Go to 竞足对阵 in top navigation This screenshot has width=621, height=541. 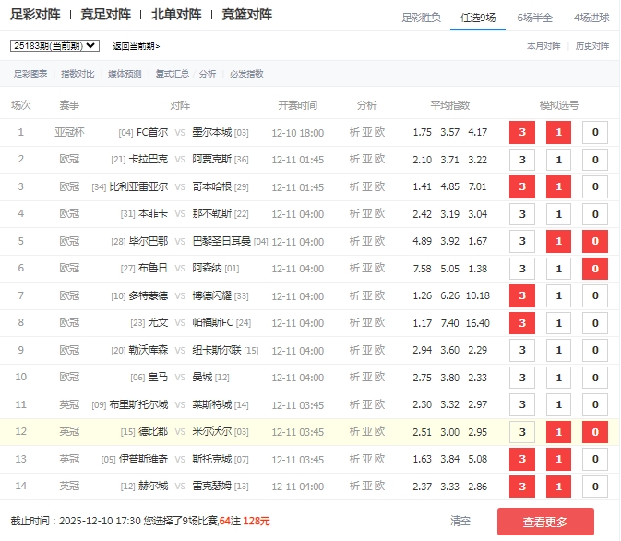105,15
